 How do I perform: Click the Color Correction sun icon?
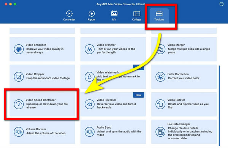coord(160,77)
